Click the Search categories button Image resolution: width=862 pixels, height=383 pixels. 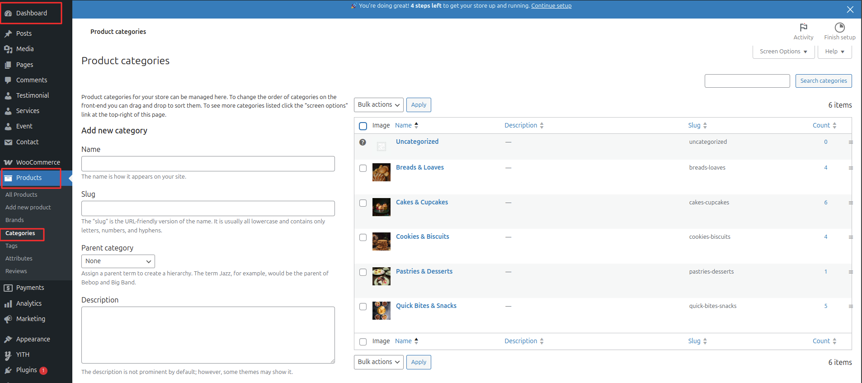point(823,81)
